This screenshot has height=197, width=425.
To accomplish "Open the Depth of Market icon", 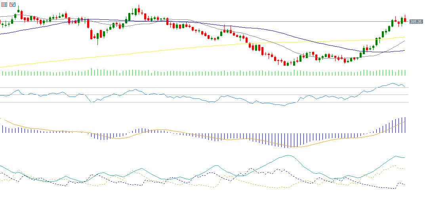I will pyautogui.click(x=4, y=4).
